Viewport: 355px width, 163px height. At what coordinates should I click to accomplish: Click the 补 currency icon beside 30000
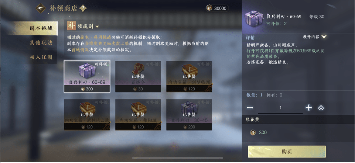(209, 8)
